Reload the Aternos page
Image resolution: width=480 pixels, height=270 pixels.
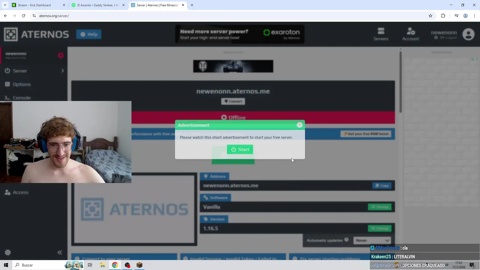pyautogui.click(x=23, y=16)
